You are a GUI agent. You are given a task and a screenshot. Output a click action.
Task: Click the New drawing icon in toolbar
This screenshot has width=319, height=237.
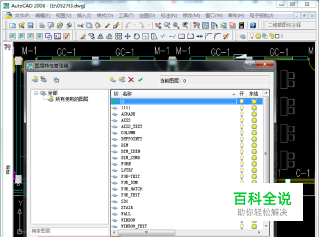12,25
